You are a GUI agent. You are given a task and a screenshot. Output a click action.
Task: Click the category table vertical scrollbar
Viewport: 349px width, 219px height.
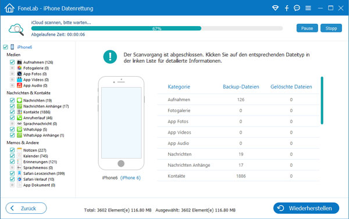pyautogui.click(x=322, y=100)
